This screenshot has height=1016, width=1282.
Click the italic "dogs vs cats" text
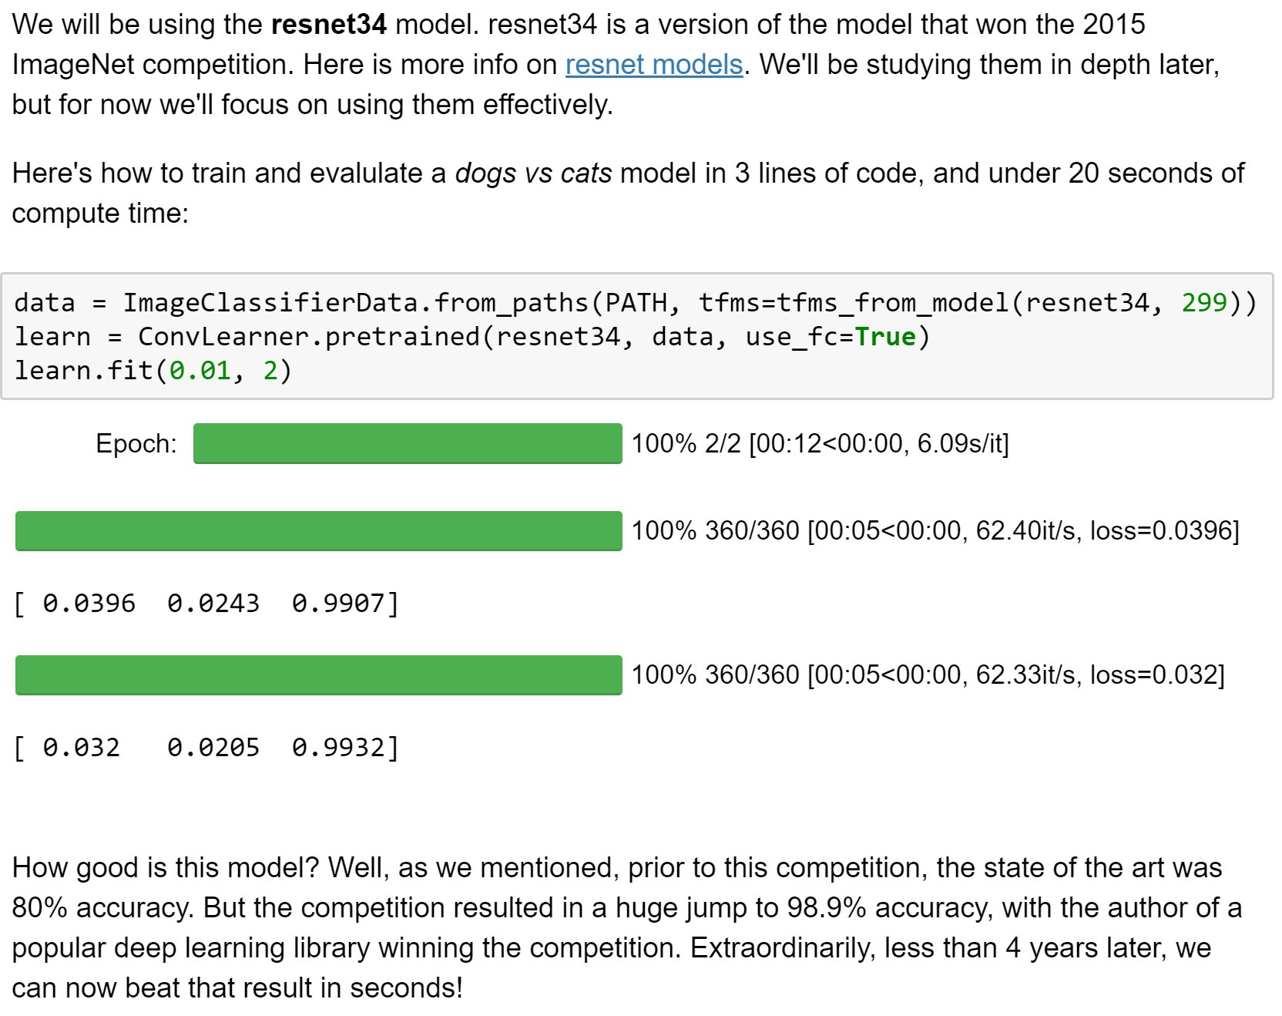(533, 173)
